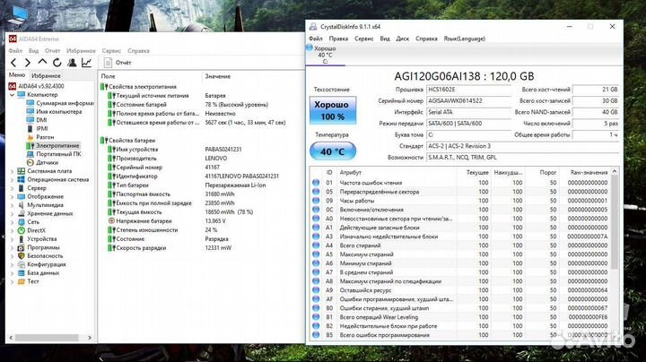Open the Разгон tree item
This screenshot has width=646, height=362.
click(x=40, y=137)
